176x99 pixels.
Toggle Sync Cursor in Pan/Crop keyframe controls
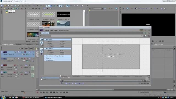point(62,83)
